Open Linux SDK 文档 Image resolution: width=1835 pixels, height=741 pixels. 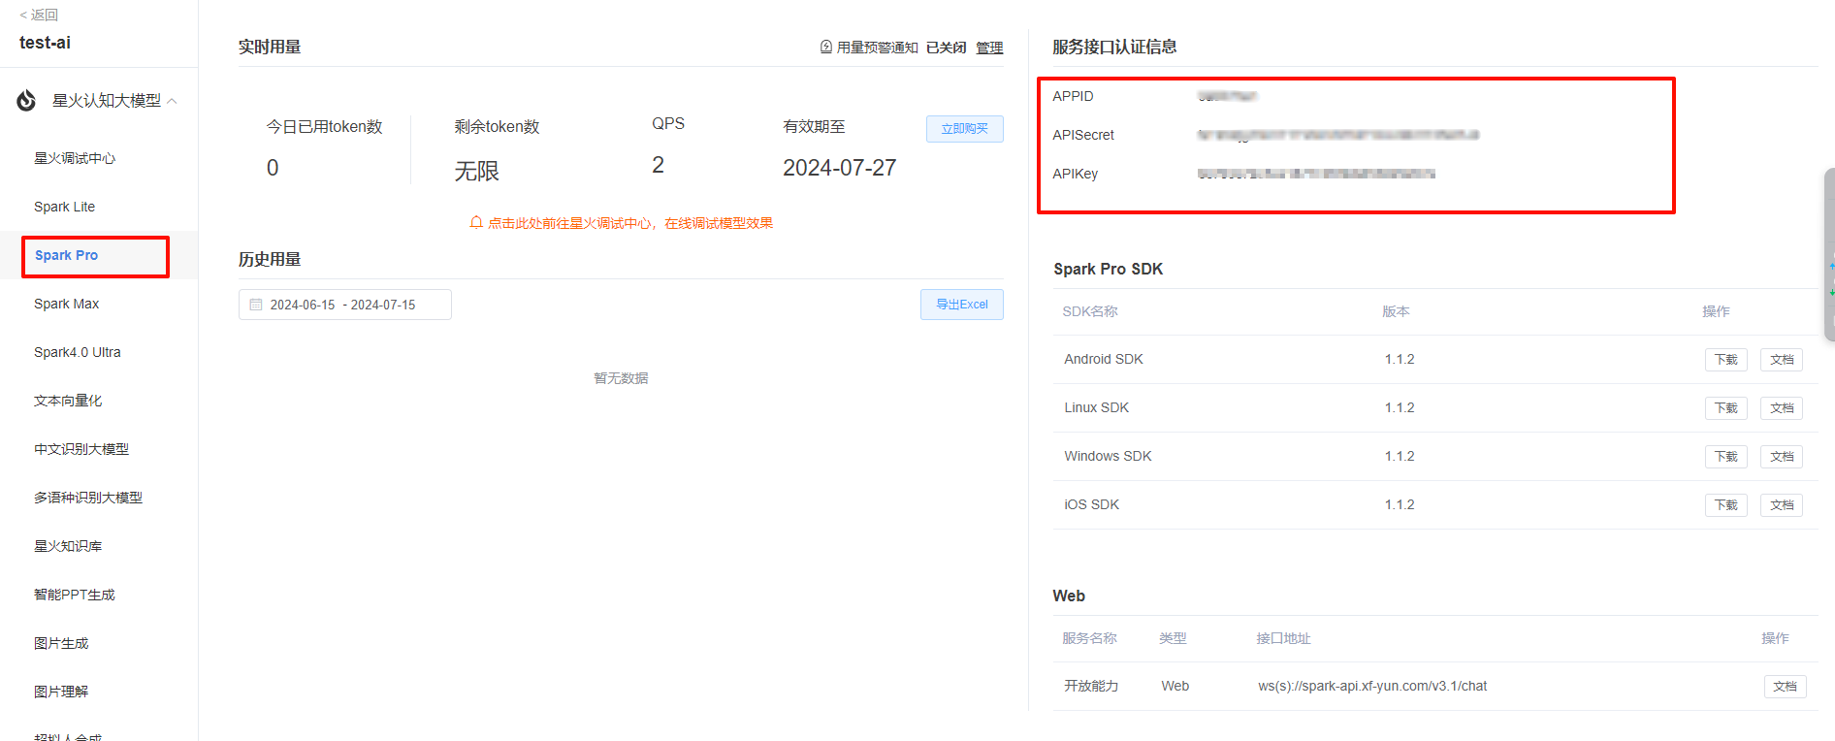[1782, 408]
